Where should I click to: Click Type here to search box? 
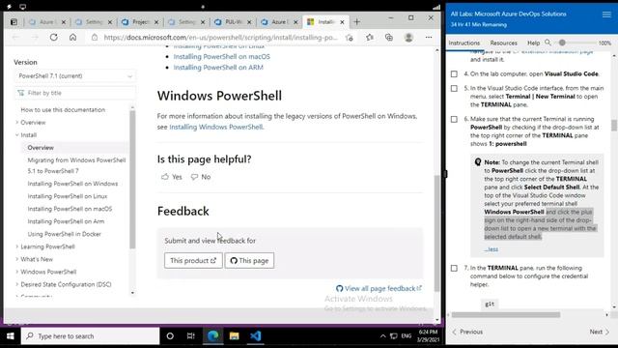click(x=90, y=336)
